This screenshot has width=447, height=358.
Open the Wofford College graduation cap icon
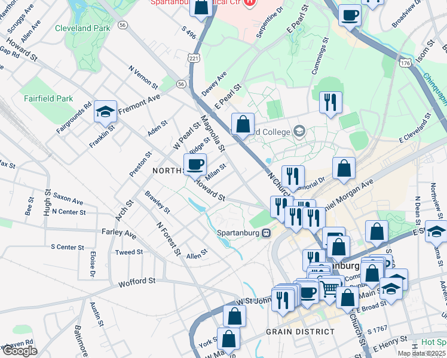pos(299,131)
